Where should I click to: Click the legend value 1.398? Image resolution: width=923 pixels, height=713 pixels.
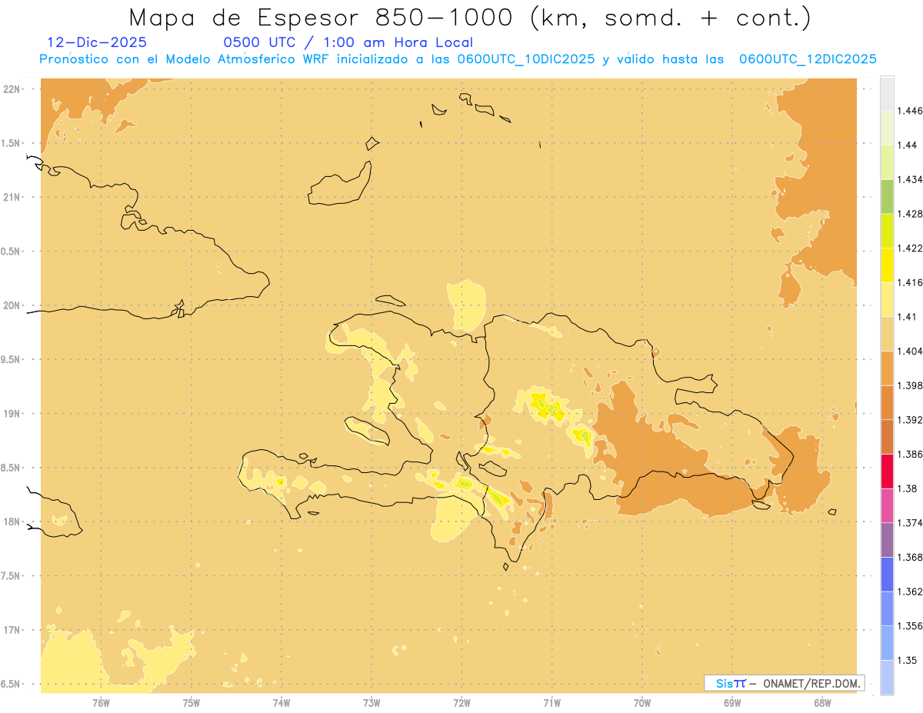pyautogui.click(x=911, y=385)
